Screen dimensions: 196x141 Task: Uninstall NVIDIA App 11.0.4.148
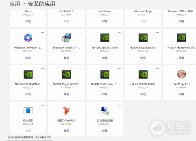click(105, 58)
